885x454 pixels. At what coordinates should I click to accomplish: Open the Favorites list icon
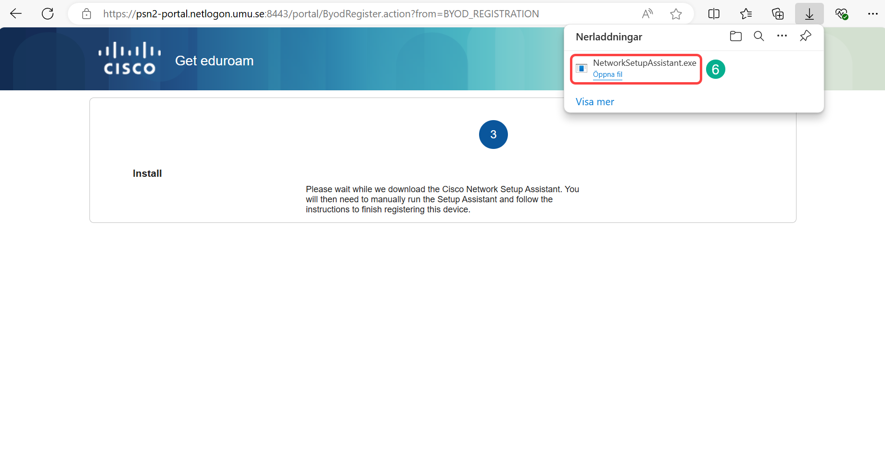pos(746,14)
